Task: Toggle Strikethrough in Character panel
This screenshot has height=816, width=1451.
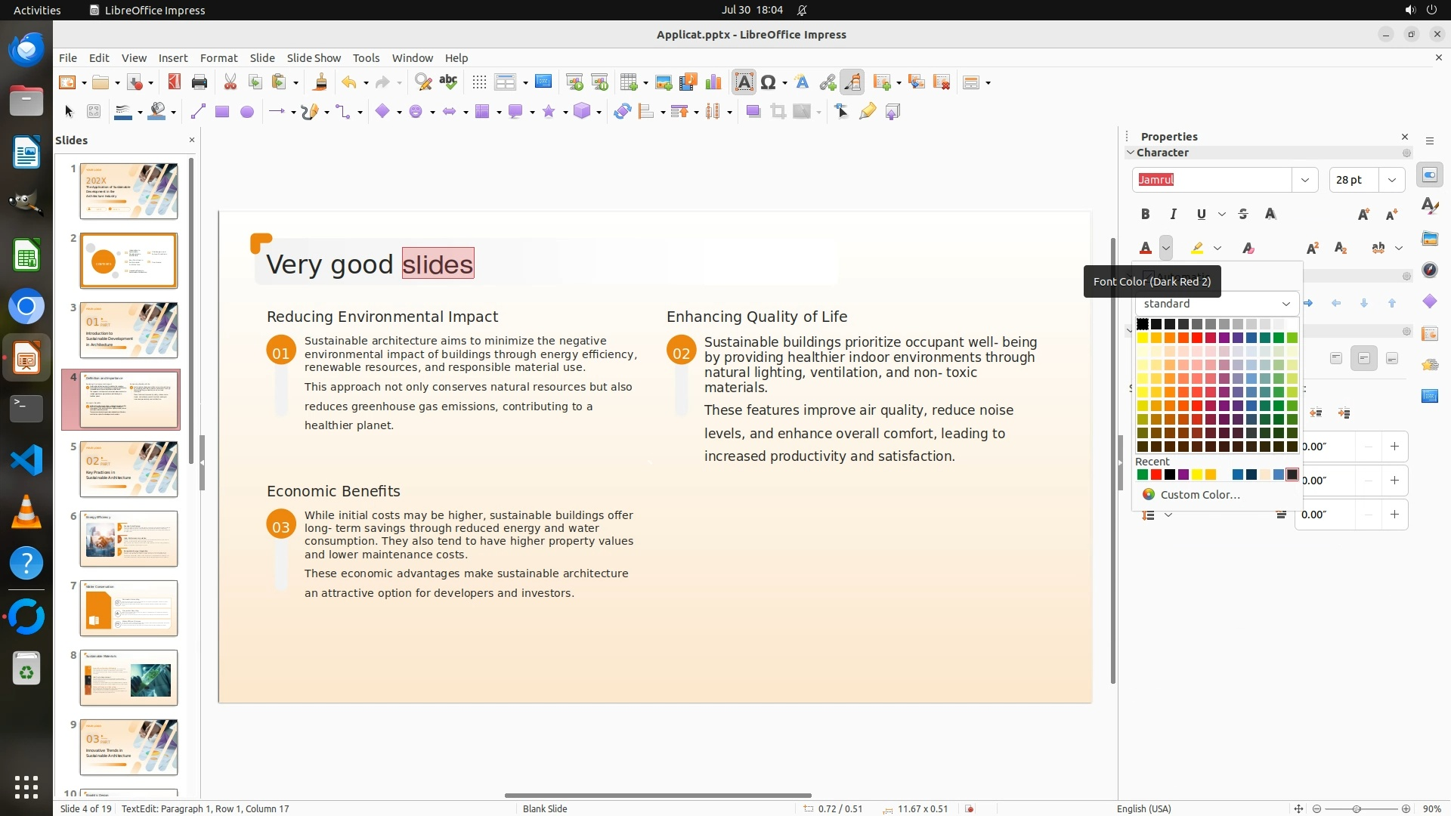Action: click(1243, 215)
